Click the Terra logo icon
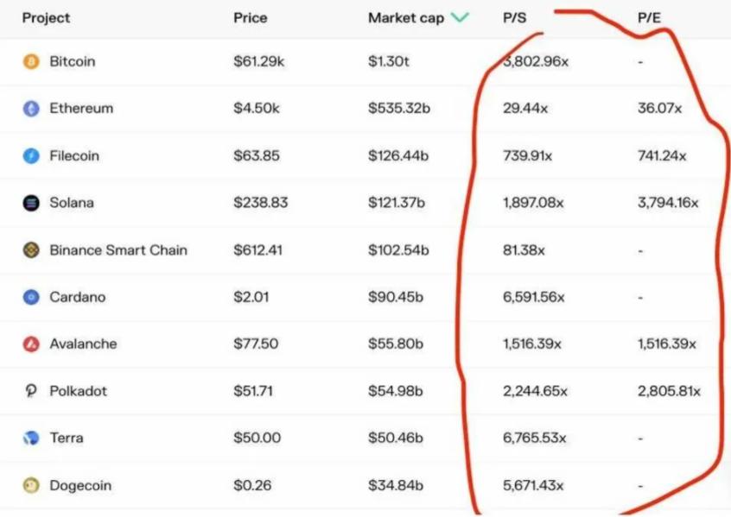Screen dimensions: 731x517 31,438
